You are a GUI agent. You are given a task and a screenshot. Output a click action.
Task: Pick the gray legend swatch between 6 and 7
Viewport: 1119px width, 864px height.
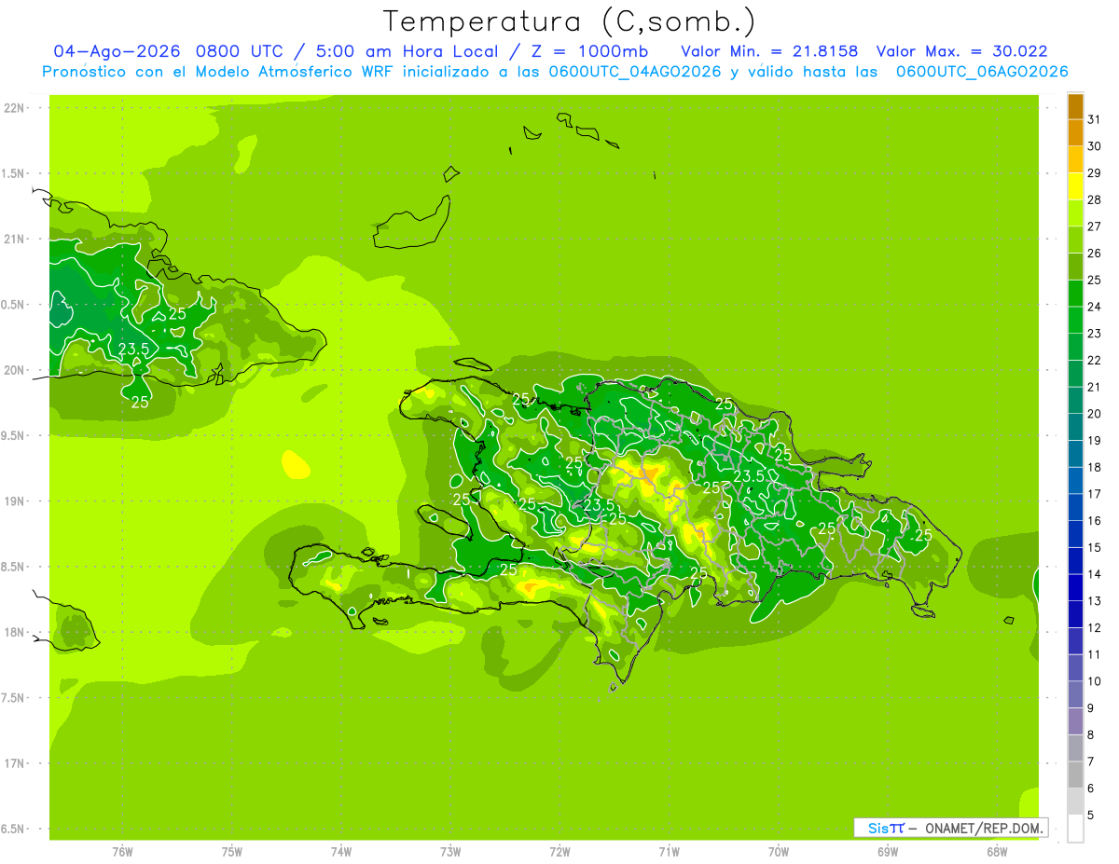[1075, 775]
